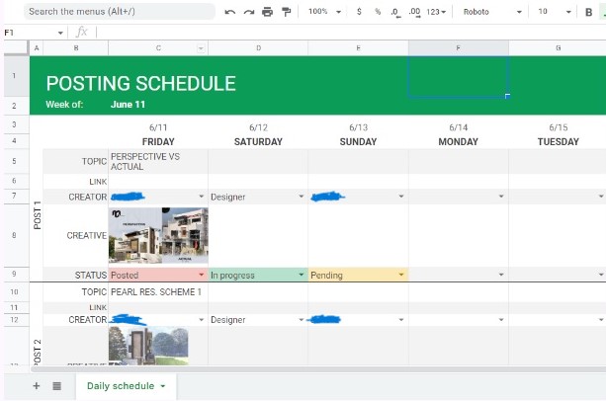Increase decimal places button
The image size is (606, 401).
[414, 12]
